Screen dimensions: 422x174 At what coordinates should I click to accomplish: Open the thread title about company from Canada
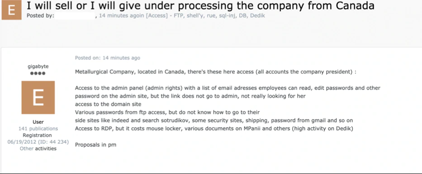200,5
